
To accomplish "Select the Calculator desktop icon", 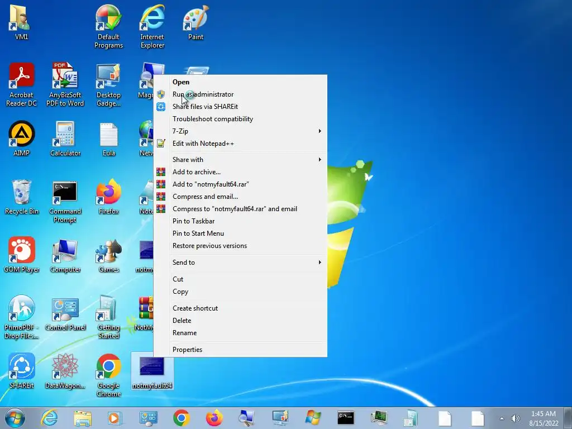I will coord(65,139).
